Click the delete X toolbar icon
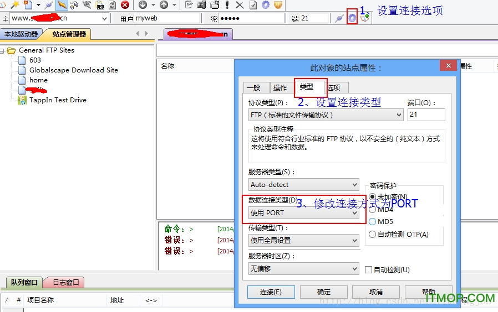This screenshot has width=498, height=312. click(x=240, y=5)
